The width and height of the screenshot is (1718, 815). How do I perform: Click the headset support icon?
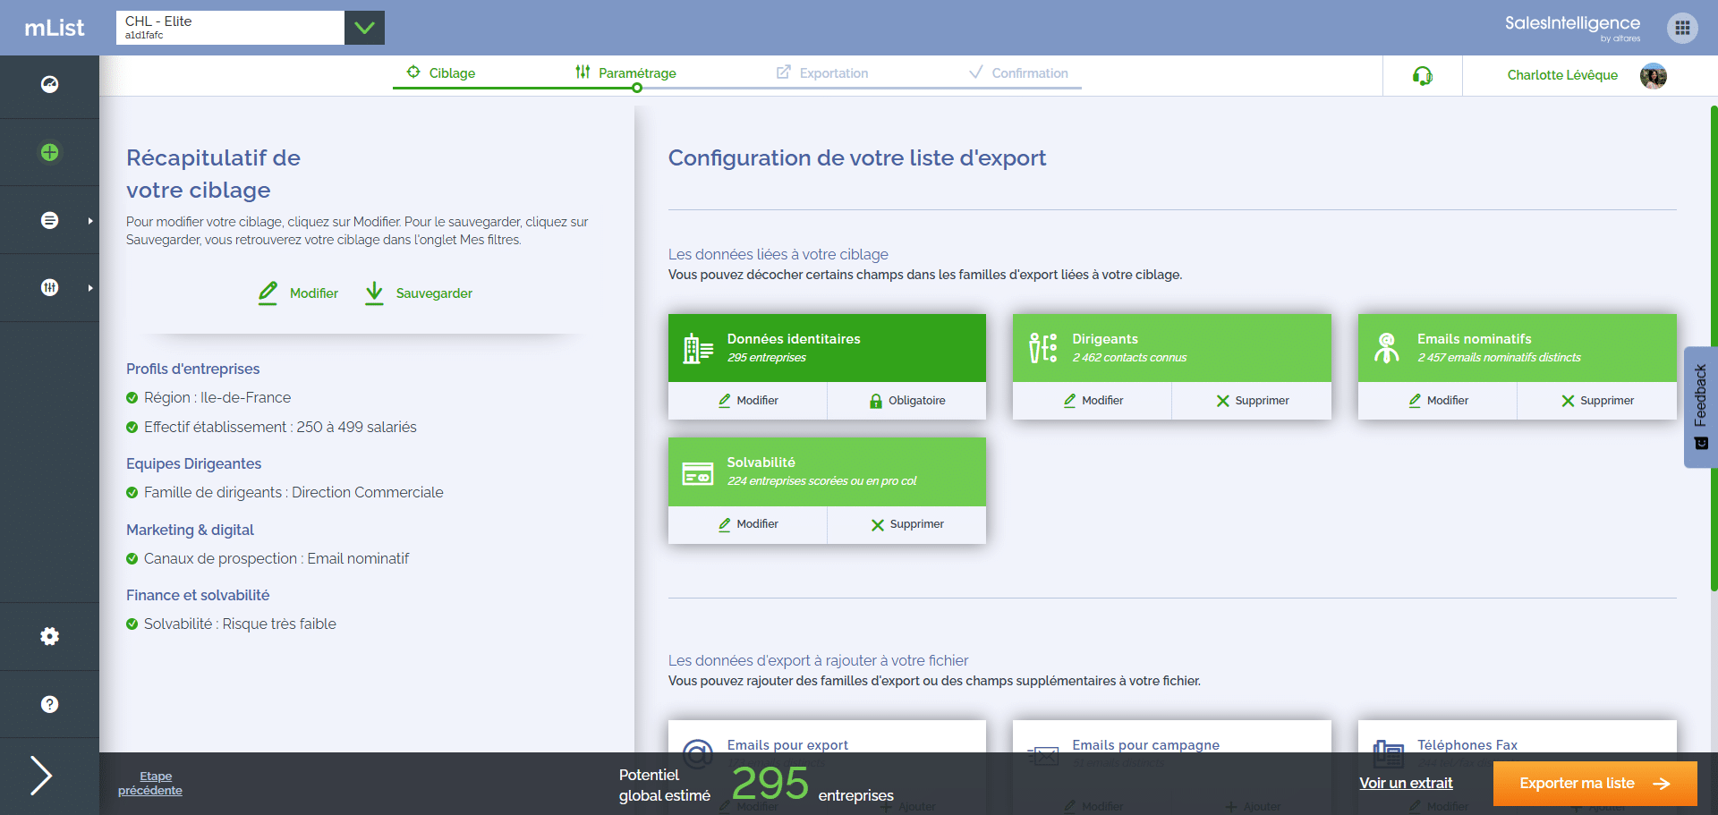point(1422,76)
